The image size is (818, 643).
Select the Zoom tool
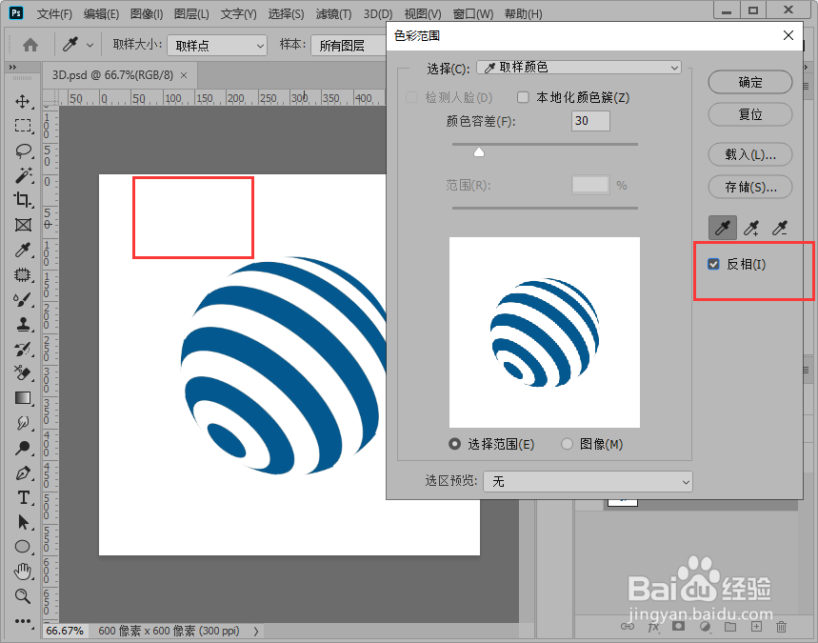coord(21,595)
